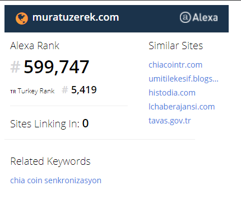Click the Turkey Rank value 5,419
The image size is (241, 205).
pos(84,90)
